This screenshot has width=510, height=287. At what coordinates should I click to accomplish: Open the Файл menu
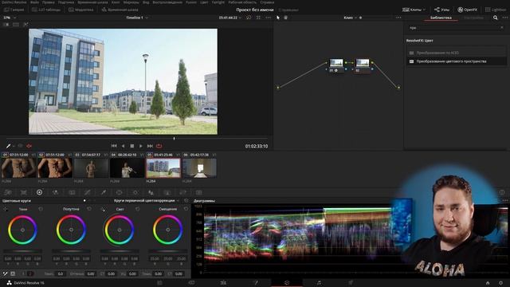click(x=34, y=2)
